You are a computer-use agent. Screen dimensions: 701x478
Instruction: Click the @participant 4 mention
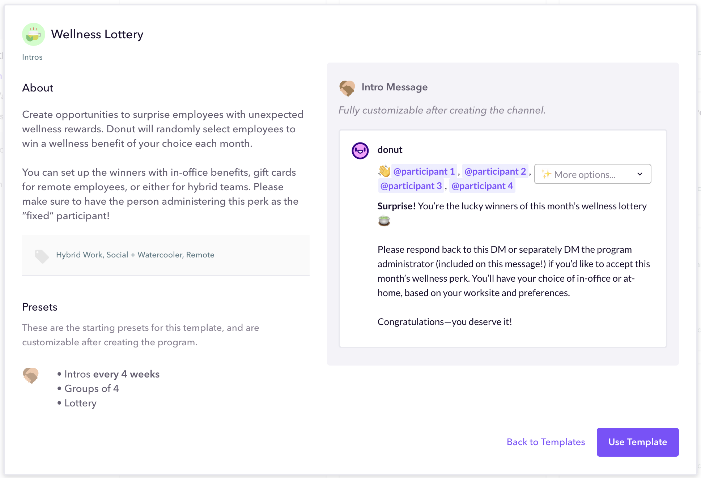coord(482,186)
